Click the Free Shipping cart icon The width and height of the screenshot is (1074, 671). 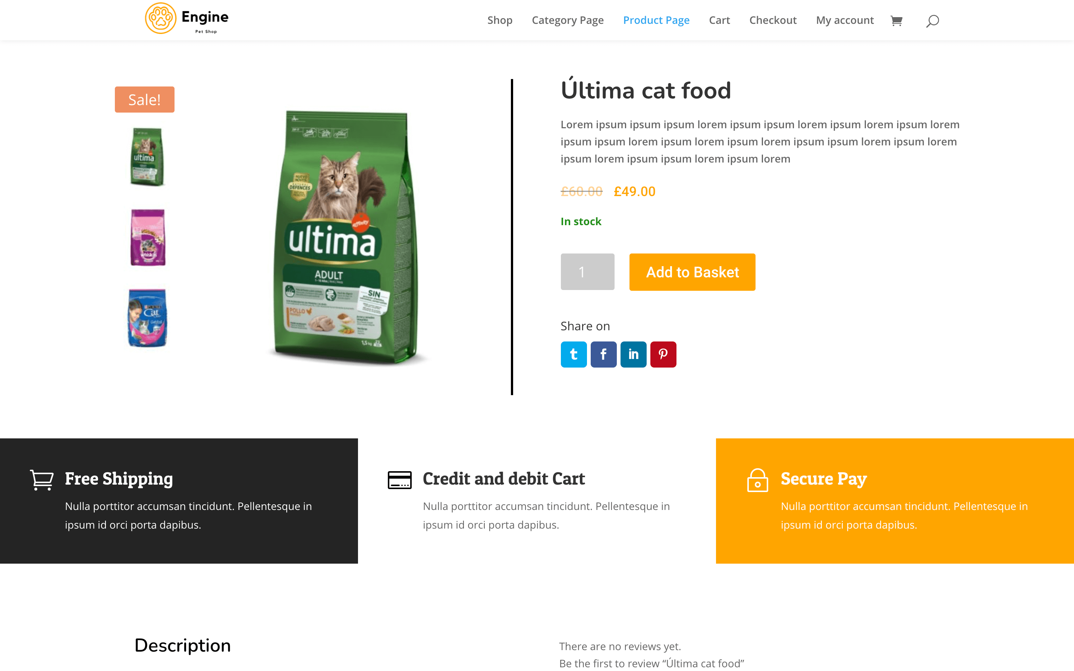[42, 480]
